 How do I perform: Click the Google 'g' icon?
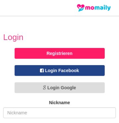point(44,88)
